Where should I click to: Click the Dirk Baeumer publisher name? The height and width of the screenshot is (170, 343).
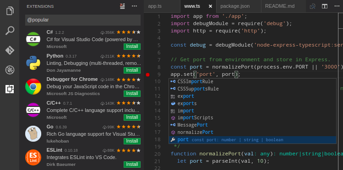pos(61,165)
